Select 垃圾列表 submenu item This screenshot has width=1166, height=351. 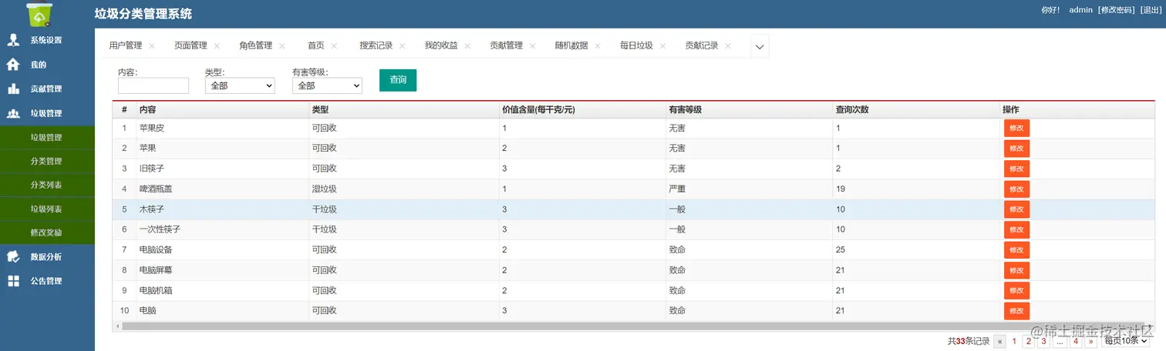tap(46, 209)
